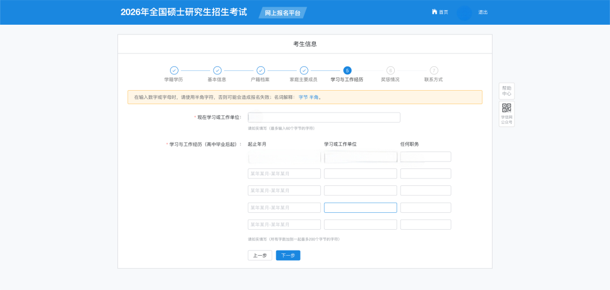This screenshot has height=290, width=610.
Task: Click step 3 checkmark circle for 户籍档案
Action: click(x=260, y=70)
